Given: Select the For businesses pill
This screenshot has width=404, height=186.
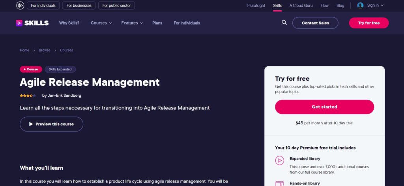Looking at the screenshot, I should 79,6.
